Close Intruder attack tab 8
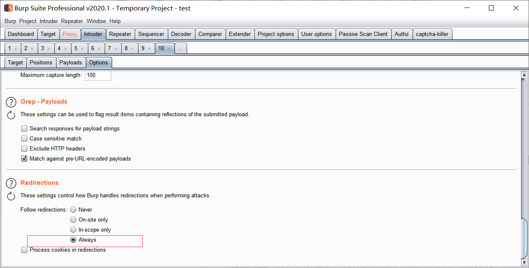529x268 pixels. coord(132,48)
